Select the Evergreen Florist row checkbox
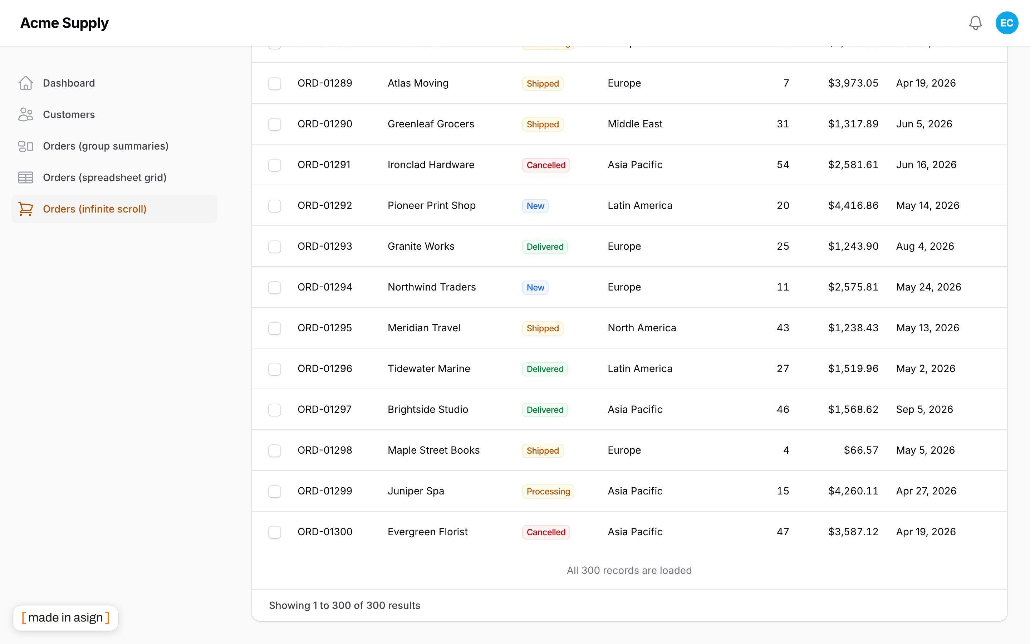 click(x=275, y=532)
